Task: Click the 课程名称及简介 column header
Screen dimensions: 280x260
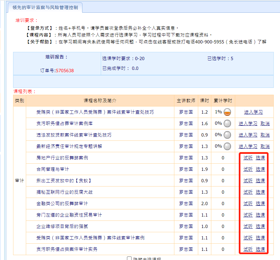Action: tap(100, 101)
